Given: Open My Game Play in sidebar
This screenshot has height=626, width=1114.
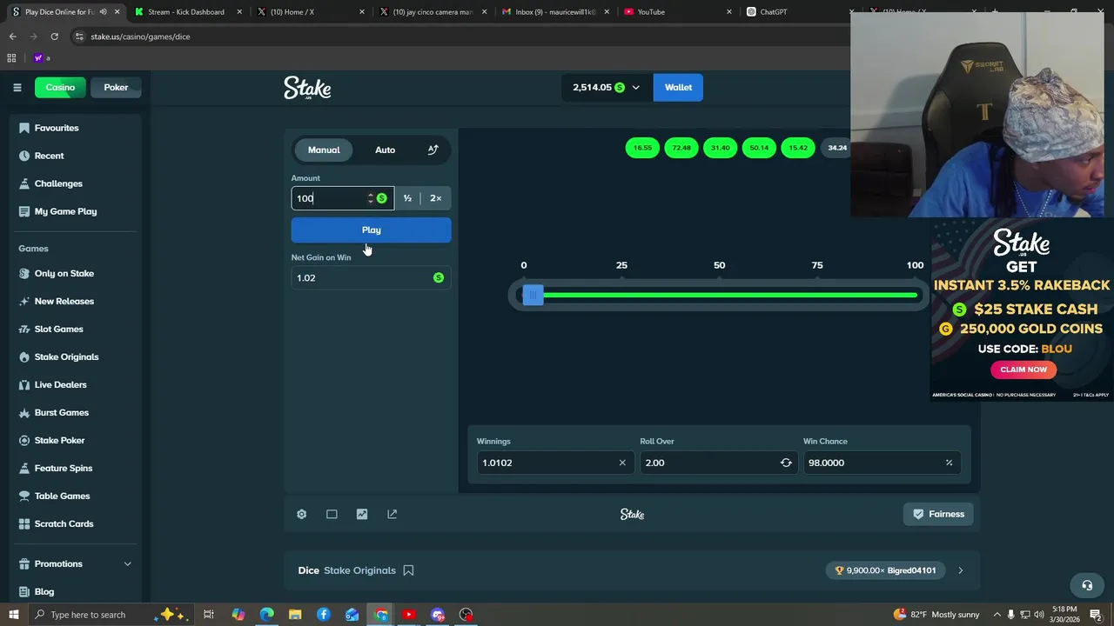Looking at the screenshot, I should pyautogui.click(x=75, y=211).
